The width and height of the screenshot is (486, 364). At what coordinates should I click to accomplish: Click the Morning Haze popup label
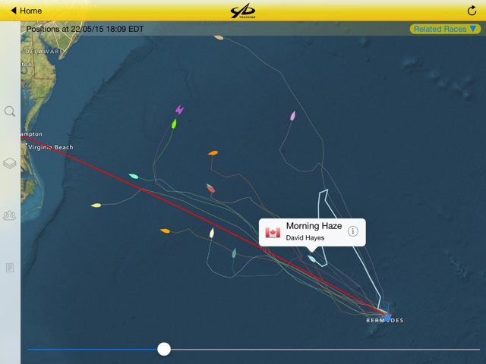point(314,226)
